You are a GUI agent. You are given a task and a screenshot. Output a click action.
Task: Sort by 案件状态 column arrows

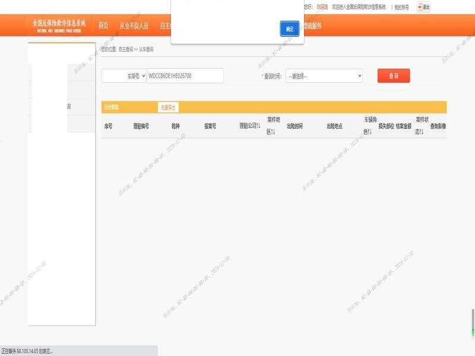click(x=422, y=131)
